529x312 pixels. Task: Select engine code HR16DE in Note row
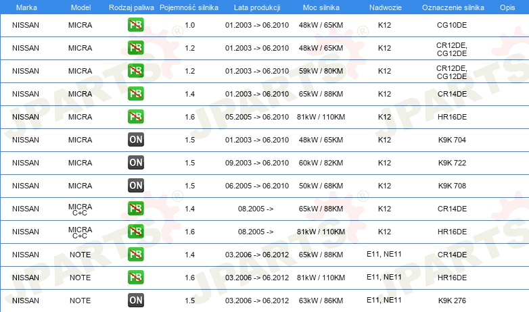tap(452, 278)
